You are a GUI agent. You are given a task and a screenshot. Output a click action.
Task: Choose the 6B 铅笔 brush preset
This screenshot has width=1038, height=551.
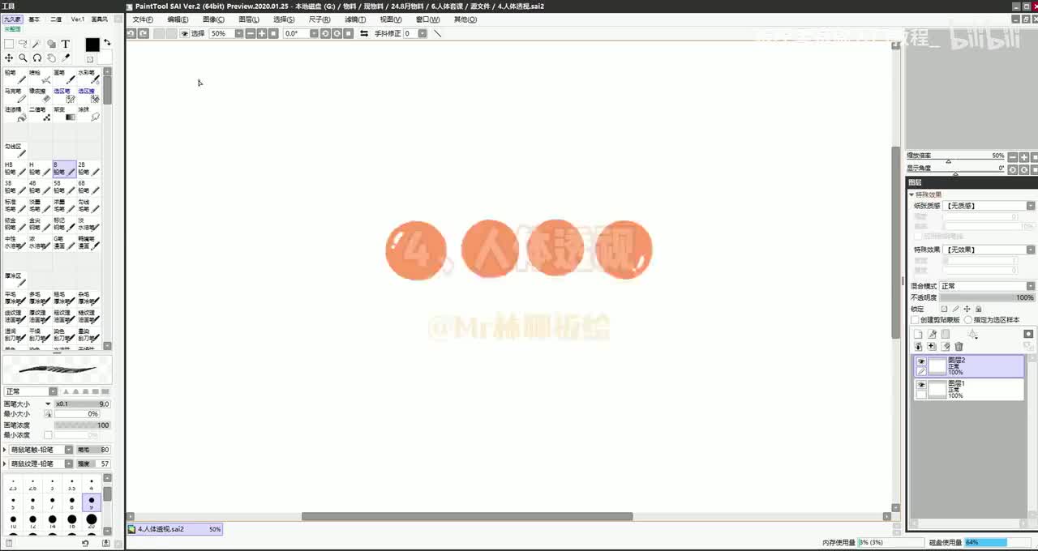click(88, 187)
